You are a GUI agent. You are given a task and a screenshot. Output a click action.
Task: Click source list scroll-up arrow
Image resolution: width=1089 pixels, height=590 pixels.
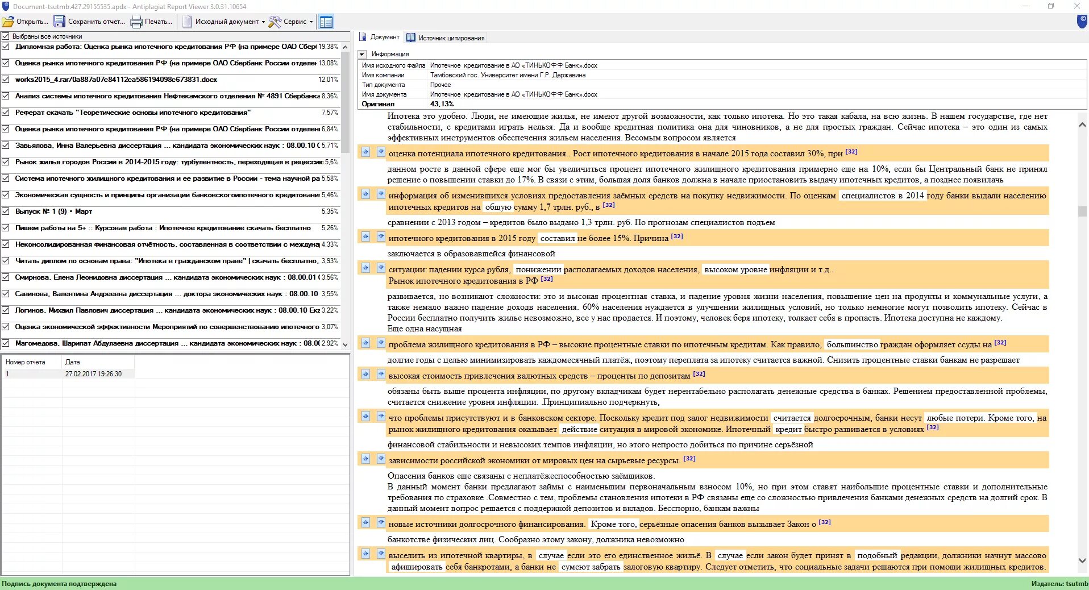tap(345, 47)
